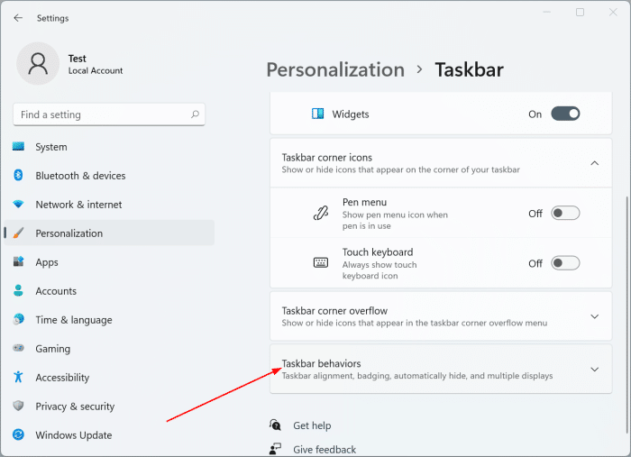Viewport: 631px width, 457px height.
Task: Click the settings page vertical scrollbar
Action: point(627,315)
